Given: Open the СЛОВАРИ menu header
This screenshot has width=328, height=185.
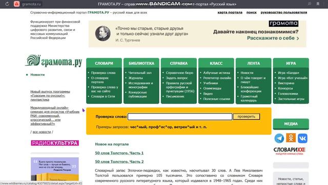Looking at the screenshot, I should pos(104,63).
